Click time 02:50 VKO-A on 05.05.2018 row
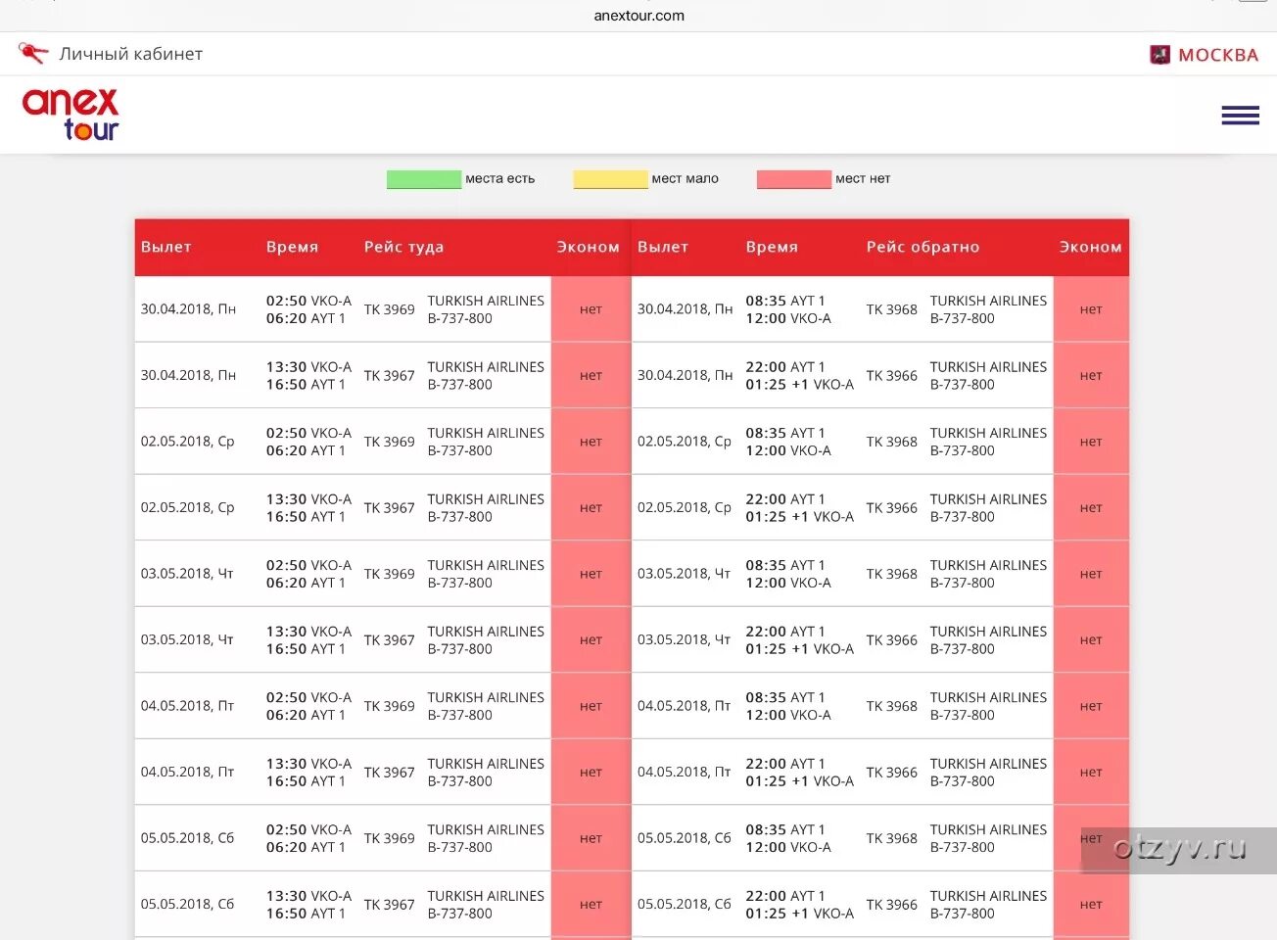Image resolution: width=1277 pixels, height=940 pixels. coord(308,829)
